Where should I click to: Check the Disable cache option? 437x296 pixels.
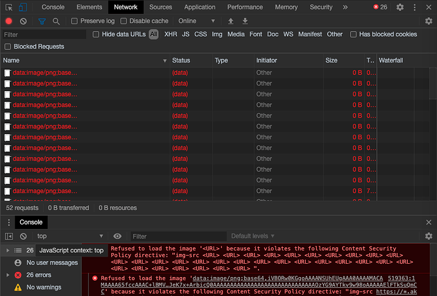(x=124, y=21)
